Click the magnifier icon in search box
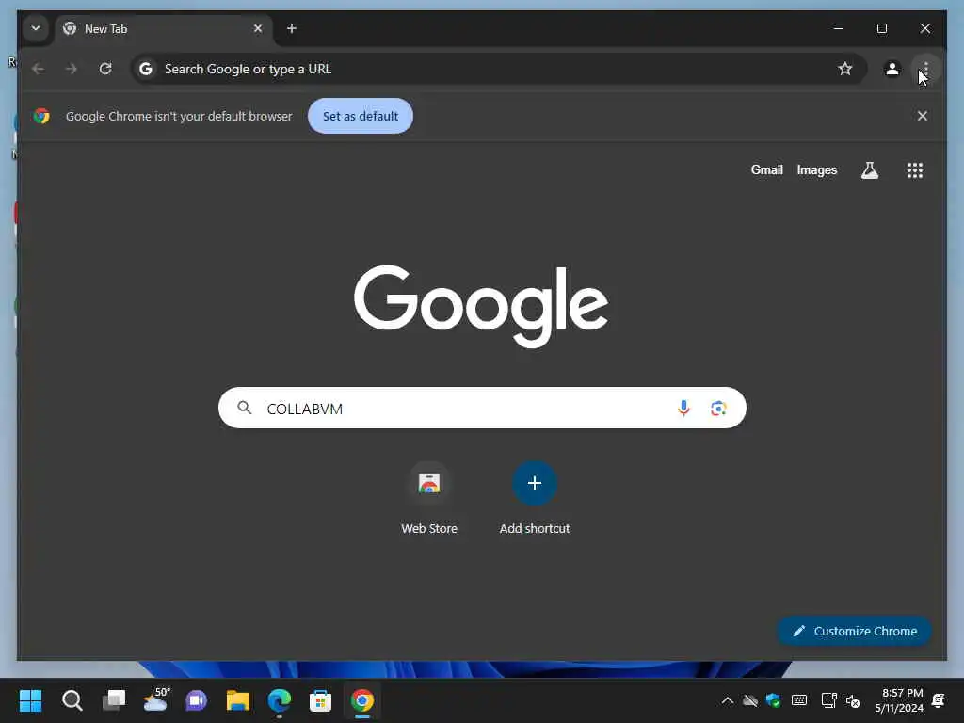 pos(245,408)
